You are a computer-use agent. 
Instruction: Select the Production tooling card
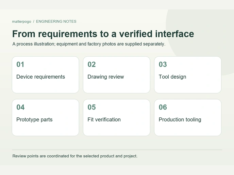[x=188, y=118]
